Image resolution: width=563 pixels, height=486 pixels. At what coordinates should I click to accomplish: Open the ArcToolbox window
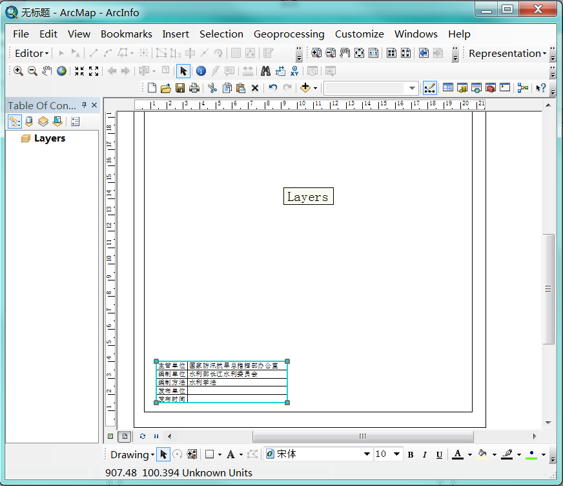pyautogui.click(x=491, y=88)
